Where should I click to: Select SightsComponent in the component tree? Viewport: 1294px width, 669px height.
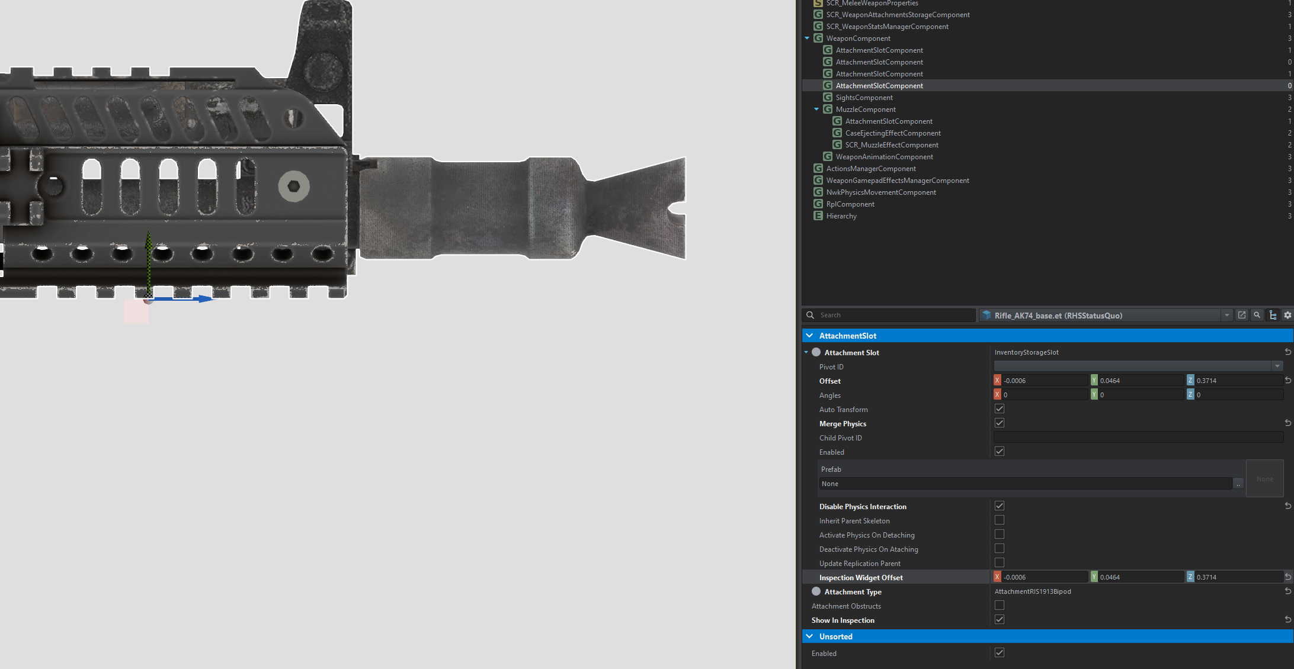(x=864, y=98)
